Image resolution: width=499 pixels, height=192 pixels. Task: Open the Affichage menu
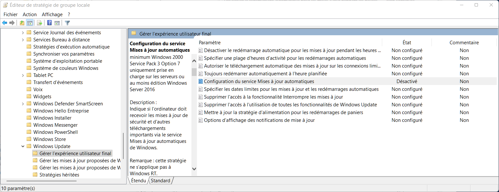52,14
